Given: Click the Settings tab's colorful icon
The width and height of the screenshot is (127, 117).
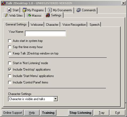Looking at the screenshot, I should 48,15.
